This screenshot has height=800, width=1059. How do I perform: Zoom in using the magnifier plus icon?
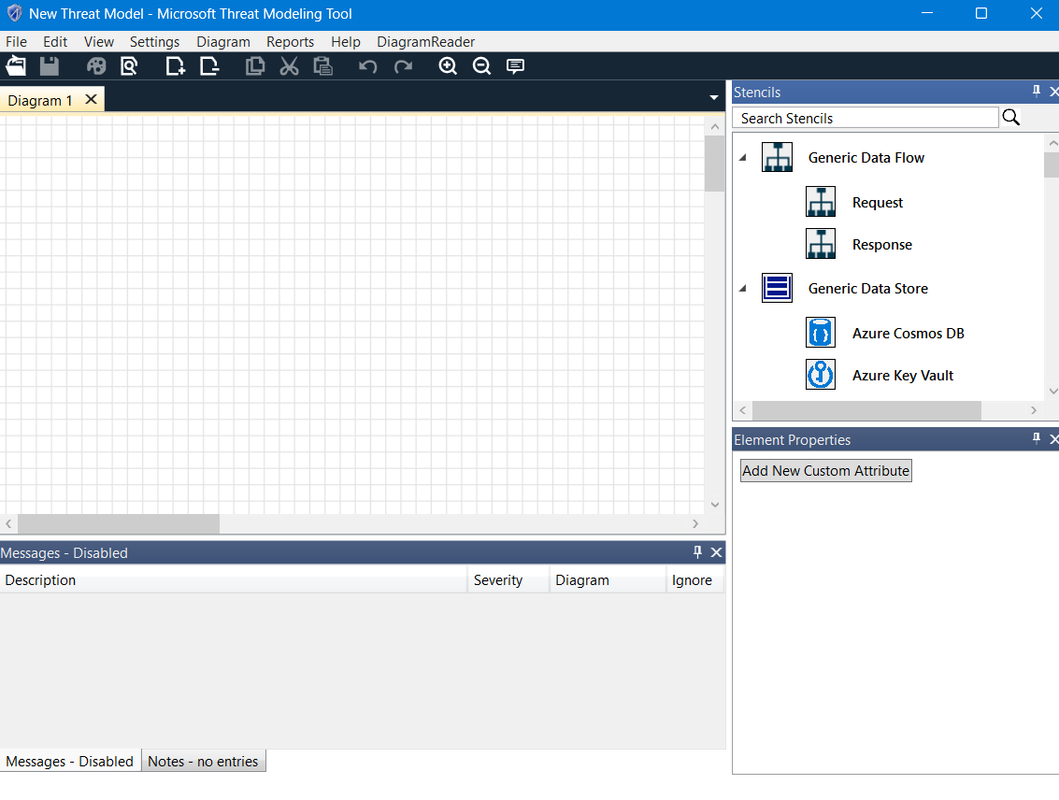coord(448,65)
